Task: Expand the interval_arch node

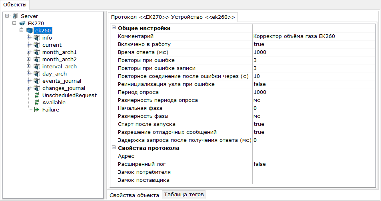Action: point(29,66)
